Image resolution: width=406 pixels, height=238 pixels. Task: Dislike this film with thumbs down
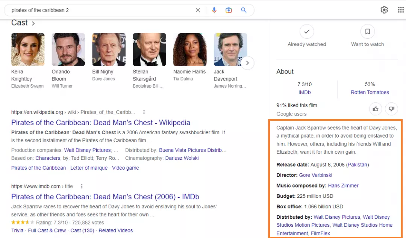pyautogui.click(x=391, y=109)
